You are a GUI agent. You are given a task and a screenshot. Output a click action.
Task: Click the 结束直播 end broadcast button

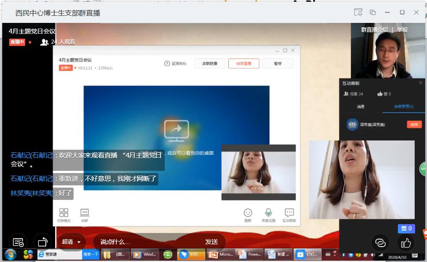pos(244,63)
